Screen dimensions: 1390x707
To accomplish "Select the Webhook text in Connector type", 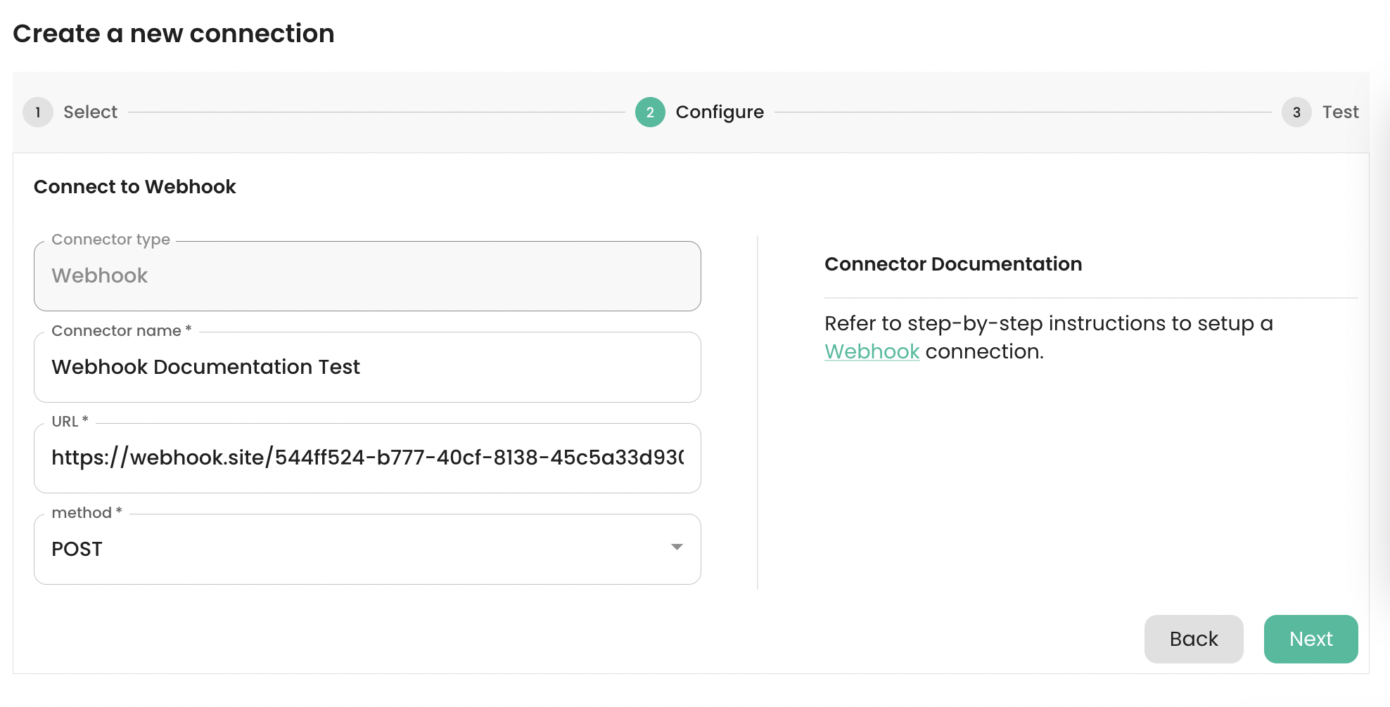I will pyautogui.click(x=99, y=275).
